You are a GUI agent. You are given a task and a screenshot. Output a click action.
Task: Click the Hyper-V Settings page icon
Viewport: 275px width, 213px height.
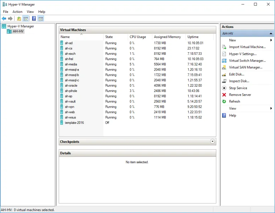pos(224,54)
